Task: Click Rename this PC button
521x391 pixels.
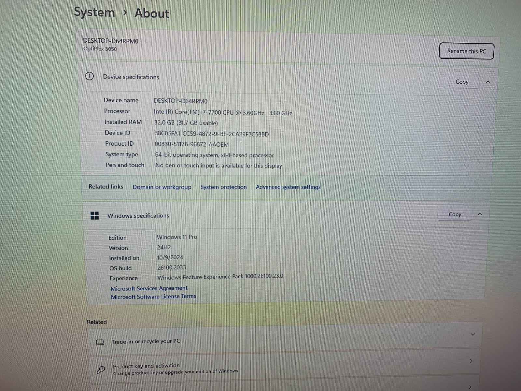Action: 466,51
